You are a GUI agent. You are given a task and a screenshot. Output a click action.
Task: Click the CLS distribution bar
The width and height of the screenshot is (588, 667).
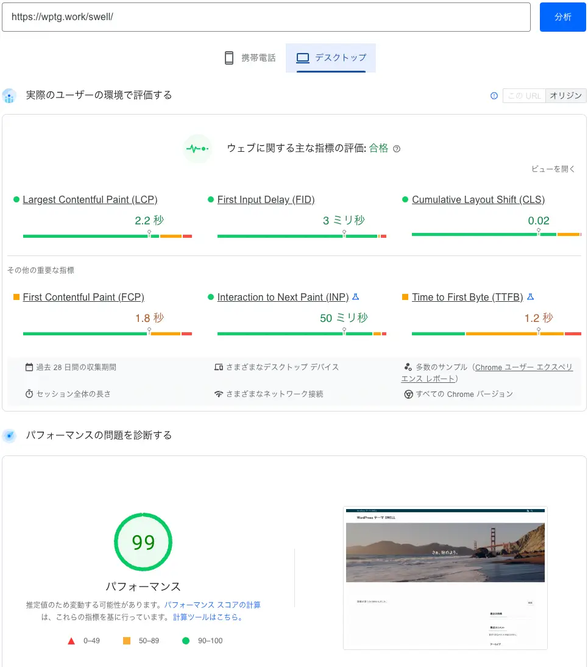click(497, 234)
